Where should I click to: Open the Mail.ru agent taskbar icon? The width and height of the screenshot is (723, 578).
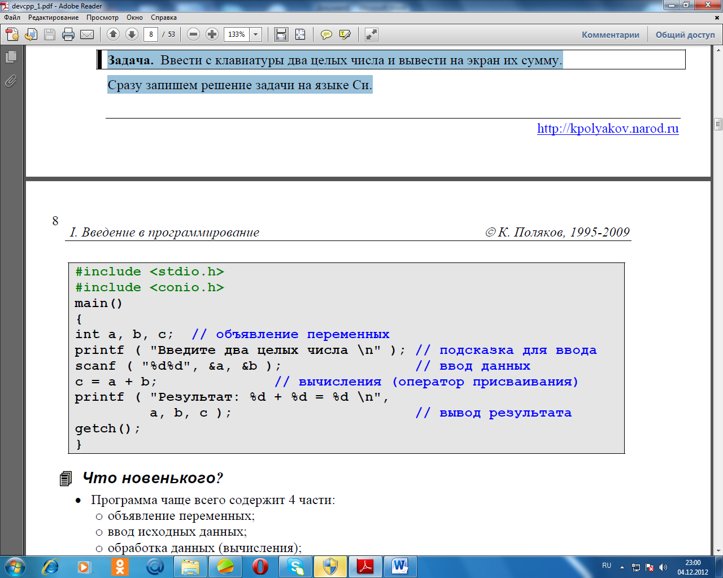coord(155,566)
